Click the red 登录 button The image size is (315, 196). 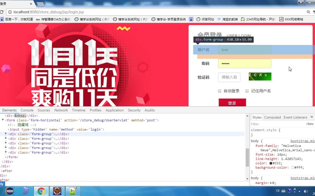tap(232, 103)
